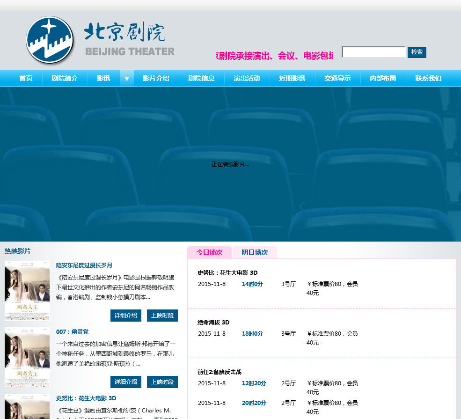Go to 近期影讯 page
This screenshot has width=461, height=419.
point(292,79)
